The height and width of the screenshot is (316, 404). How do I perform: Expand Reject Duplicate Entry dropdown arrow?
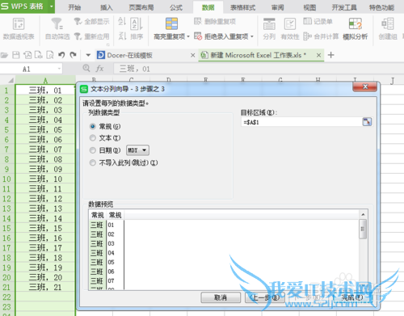(x=252, y=36)
